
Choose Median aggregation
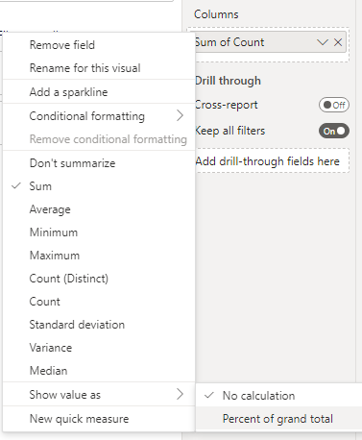(99, 371)
